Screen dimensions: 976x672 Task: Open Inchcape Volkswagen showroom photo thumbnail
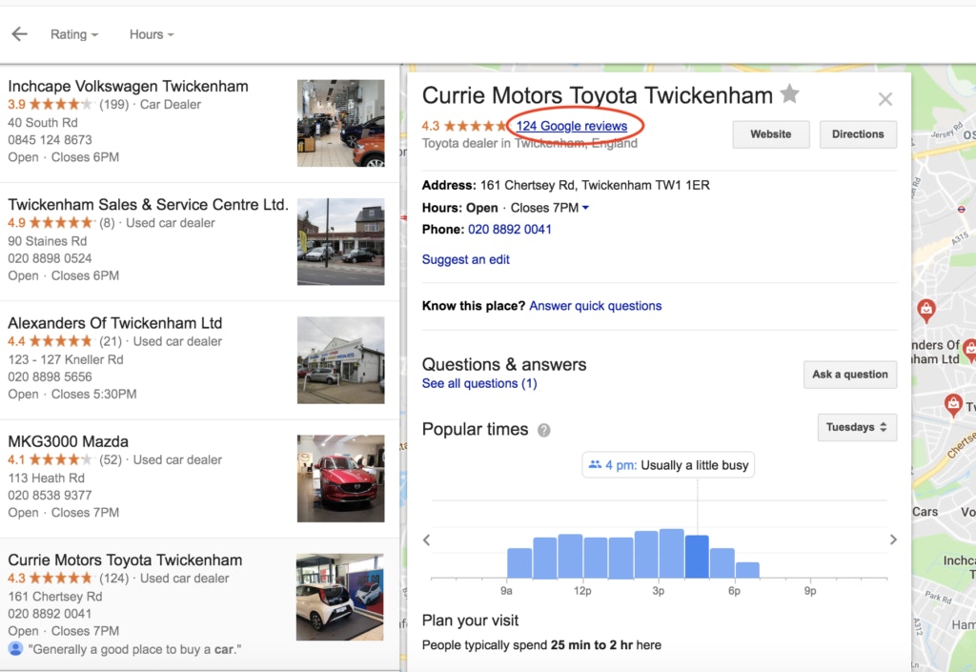[x=340, y=123]
